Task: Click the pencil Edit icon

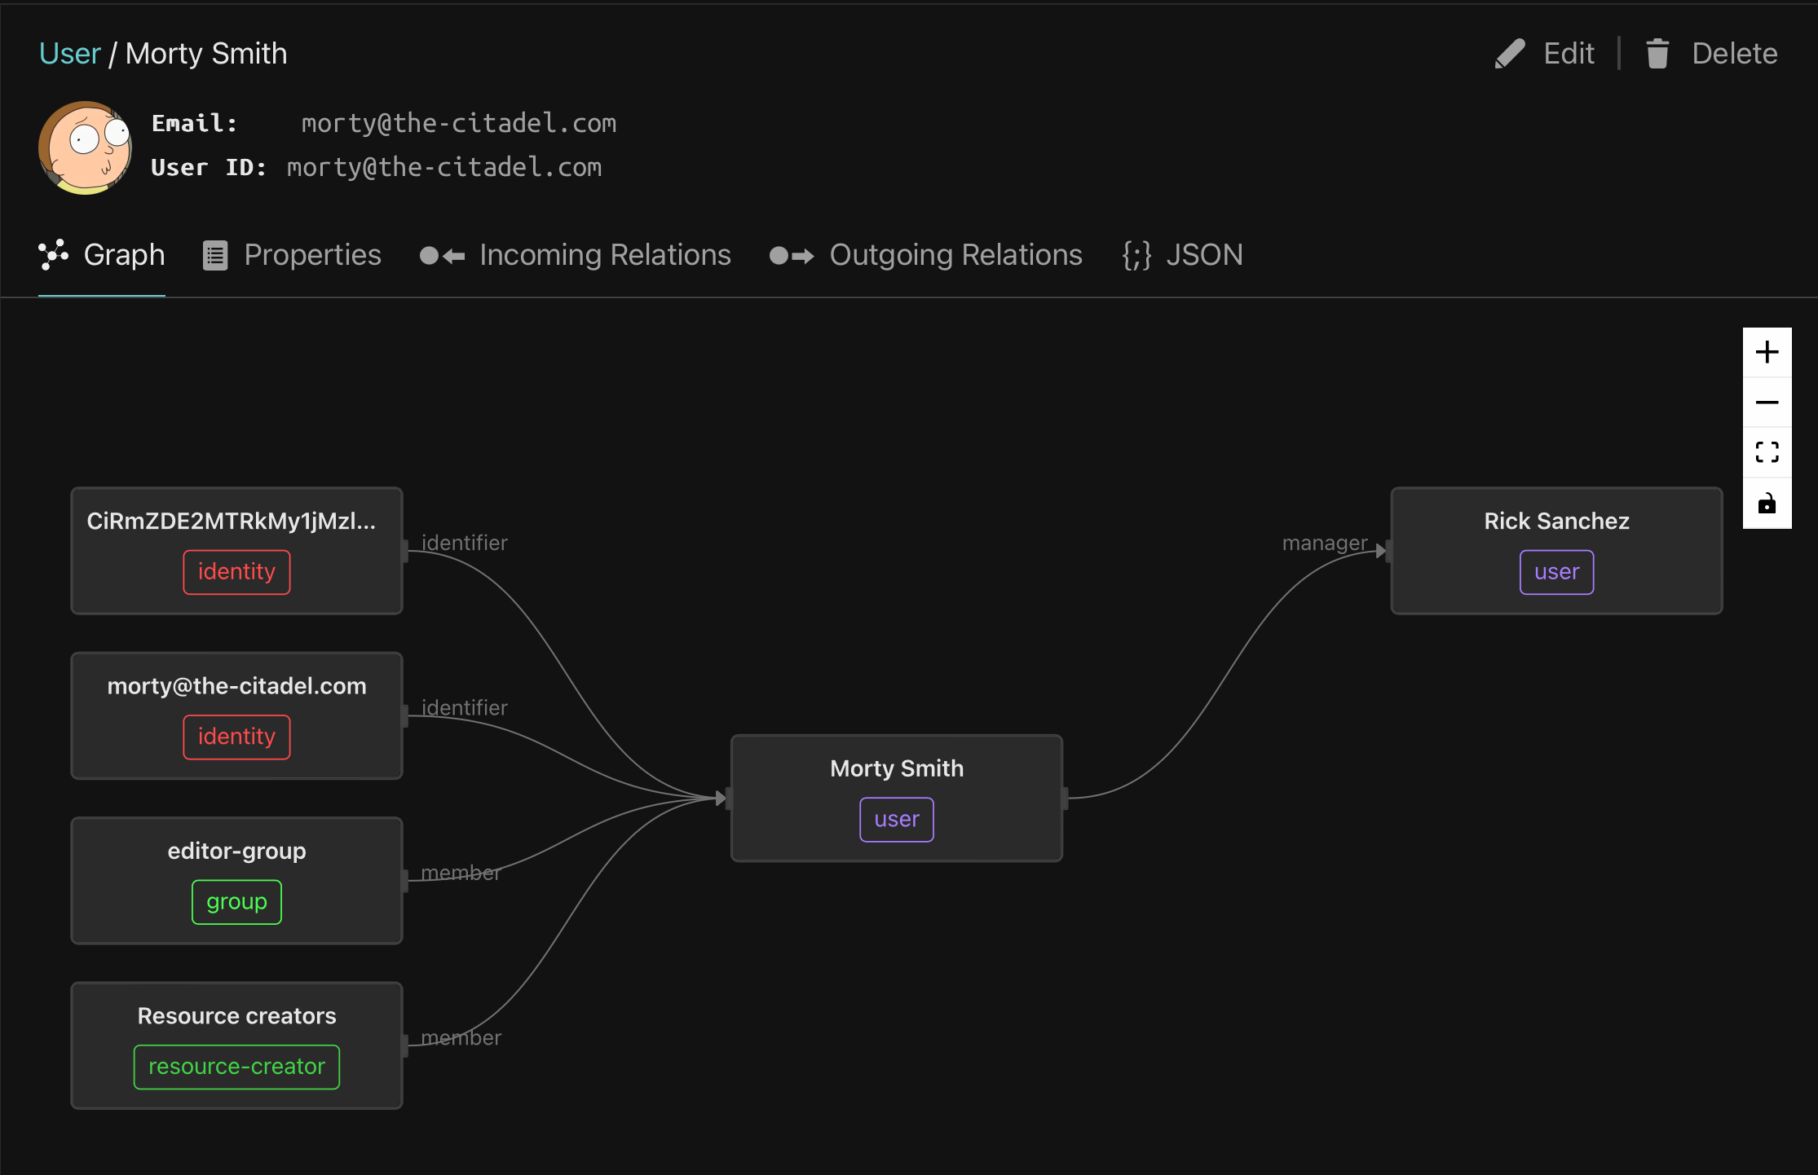Action: tap(1510, 54)
